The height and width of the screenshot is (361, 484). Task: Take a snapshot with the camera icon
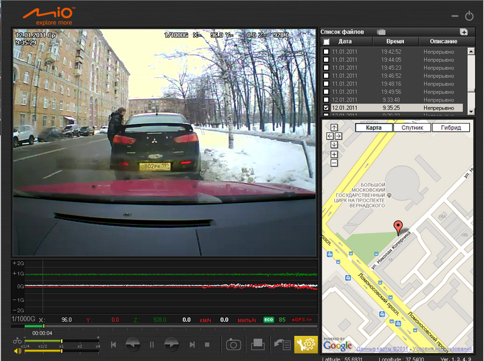(233, 345)
